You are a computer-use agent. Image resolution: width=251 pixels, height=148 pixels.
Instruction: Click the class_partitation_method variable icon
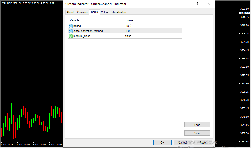(70, 31)
